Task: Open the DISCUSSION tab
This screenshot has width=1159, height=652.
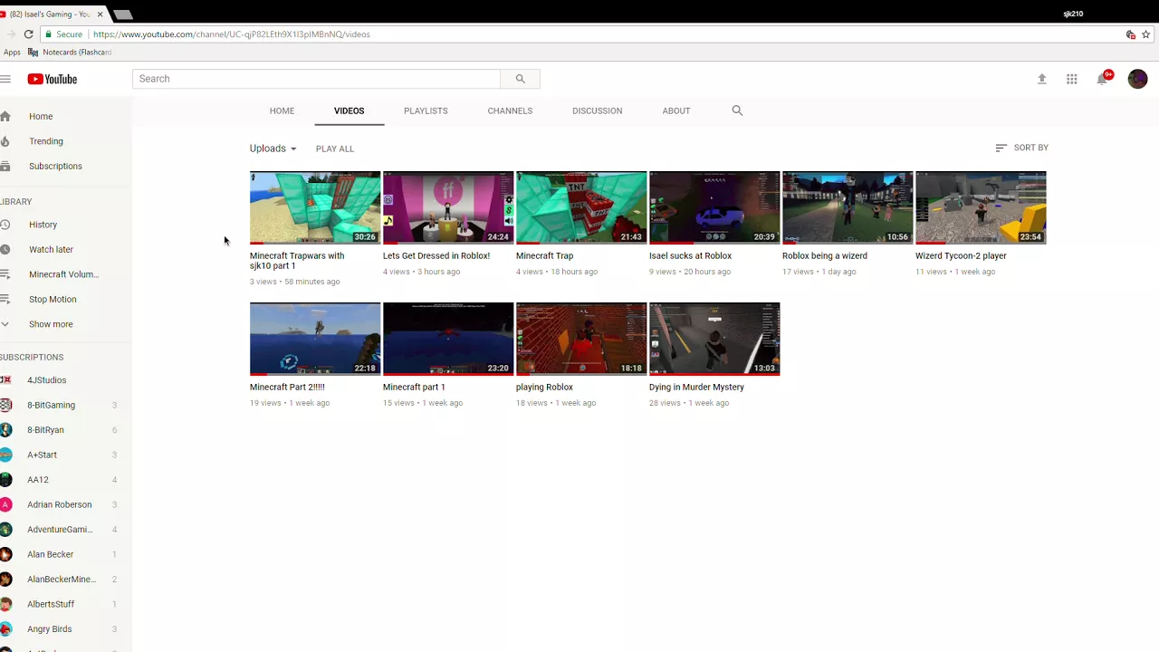Action: click(x=597, y=110)
